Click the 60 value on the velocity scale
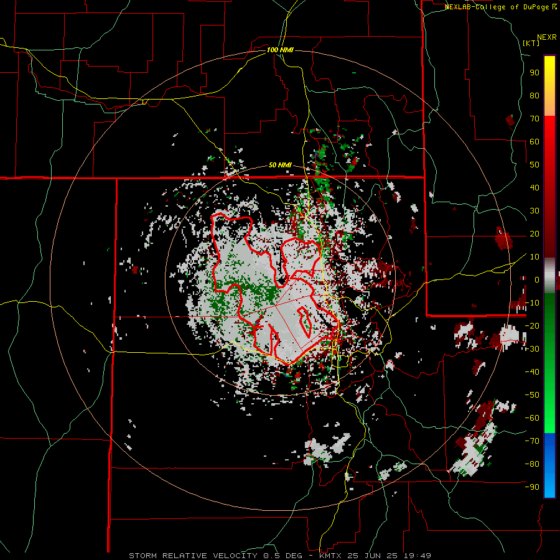The height and width of the screenshot is (560, 560). click(534, 141)
